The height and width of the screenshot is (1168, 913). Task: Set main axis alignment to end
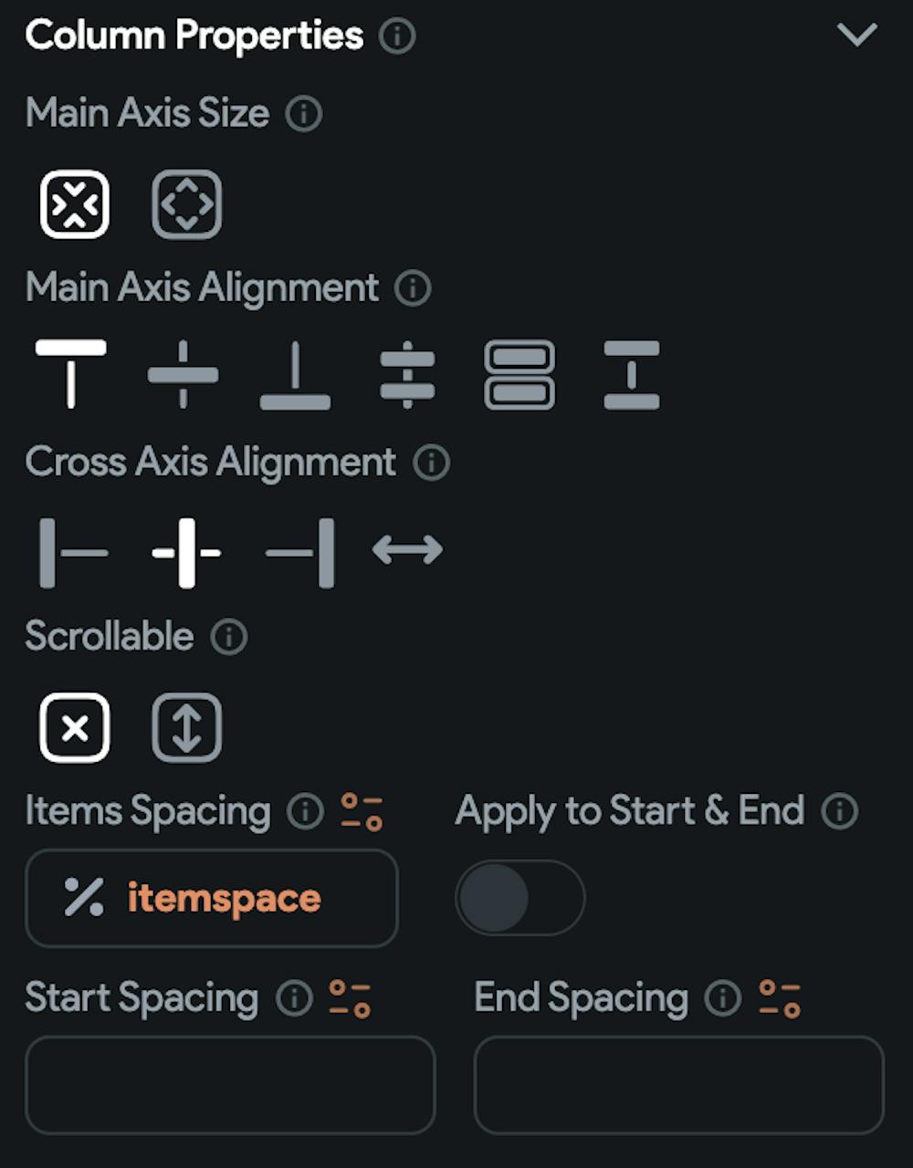(295, 374)
